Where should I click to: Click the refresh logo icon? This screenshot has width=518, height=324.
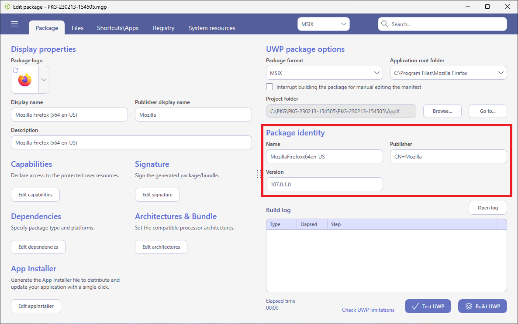pos(16,70)
